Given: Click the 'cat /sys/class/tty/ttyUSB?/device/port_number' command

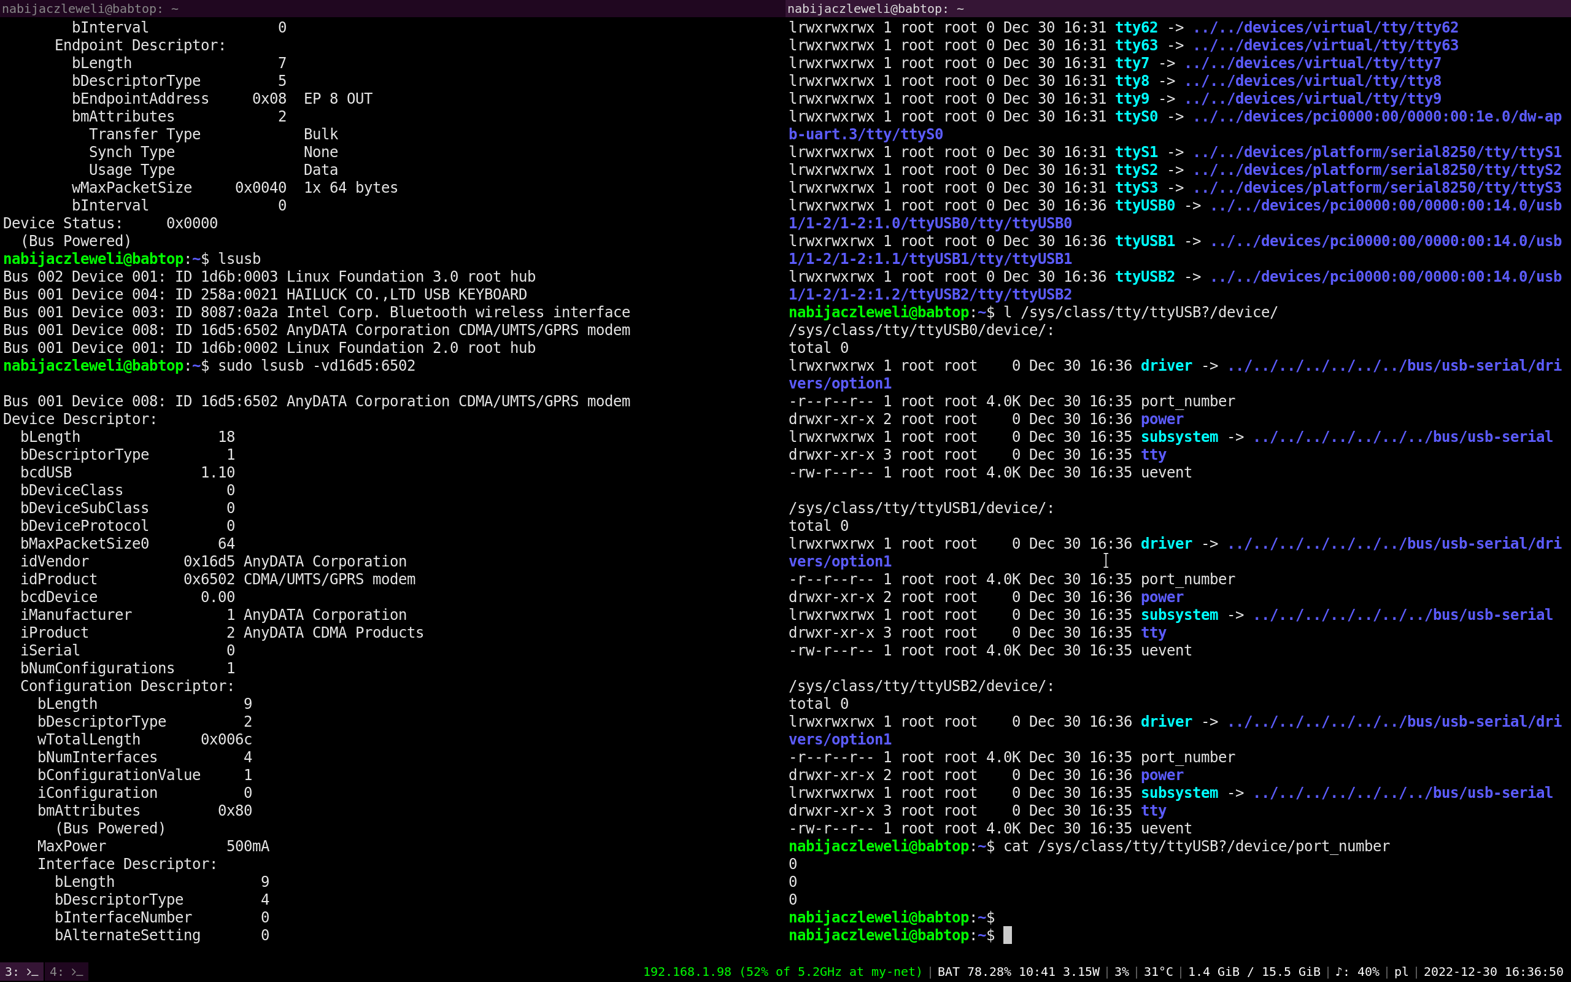Looking at the screenshot, I should click(x=1196, y=846).
